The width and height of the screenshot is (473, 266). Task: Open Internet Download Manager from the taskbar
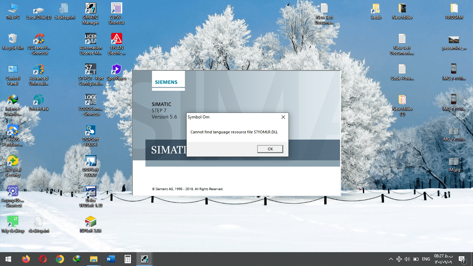point(77,259)
